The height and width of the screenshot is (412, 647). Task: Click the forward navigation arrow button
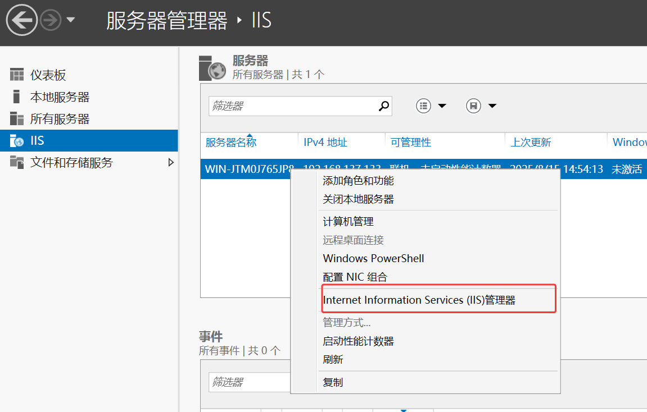[x=51, y=20]
